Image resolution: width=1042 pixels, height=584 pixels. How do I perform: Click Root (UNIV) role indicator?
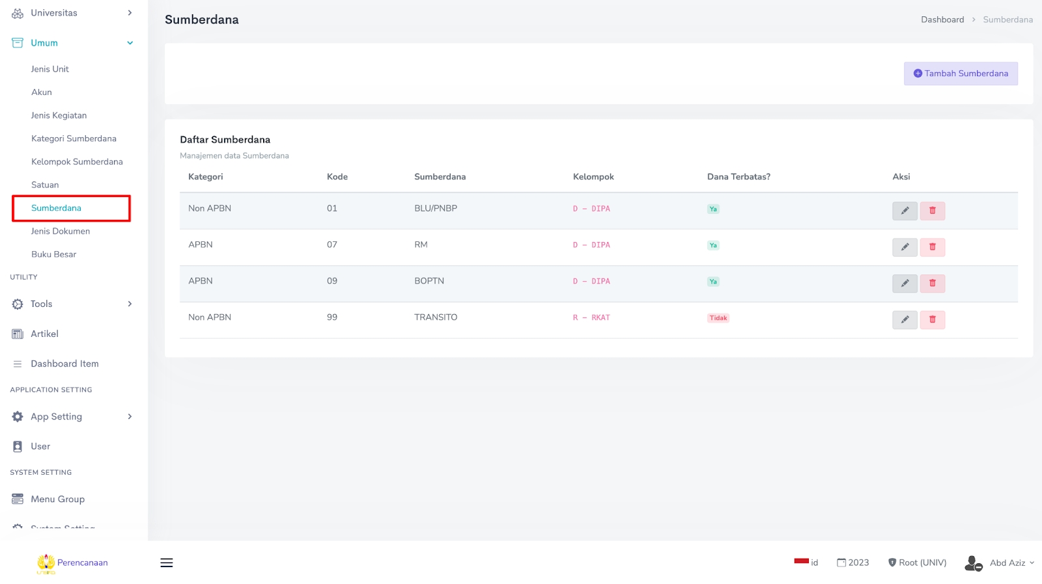[x=918, y=563]
